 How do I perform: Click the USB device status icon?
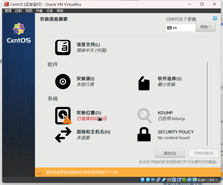[x=163, y=180]
